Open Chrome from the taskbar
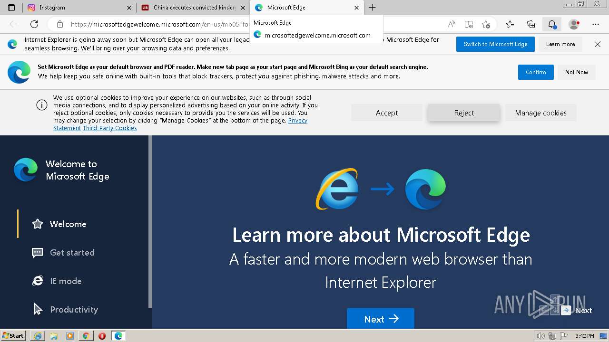The height and width of the screenshot is (342, 609). coord(86,336)
